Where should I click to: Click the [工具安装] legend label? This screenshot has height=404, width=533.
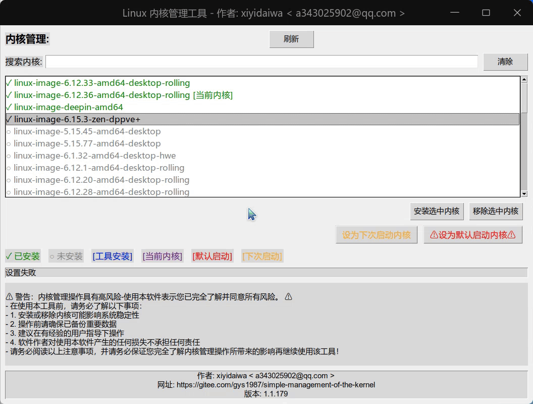112,256
